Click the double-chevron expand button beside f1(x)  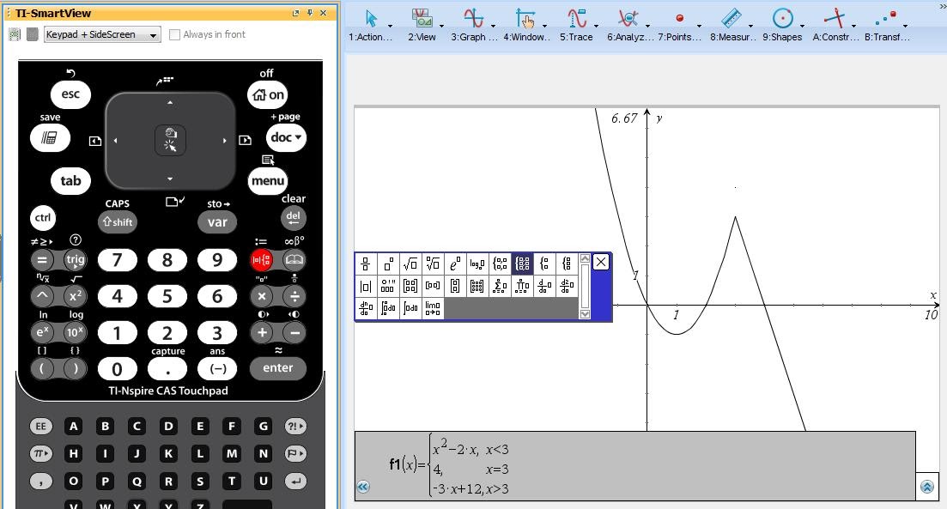tap(362, 487)
